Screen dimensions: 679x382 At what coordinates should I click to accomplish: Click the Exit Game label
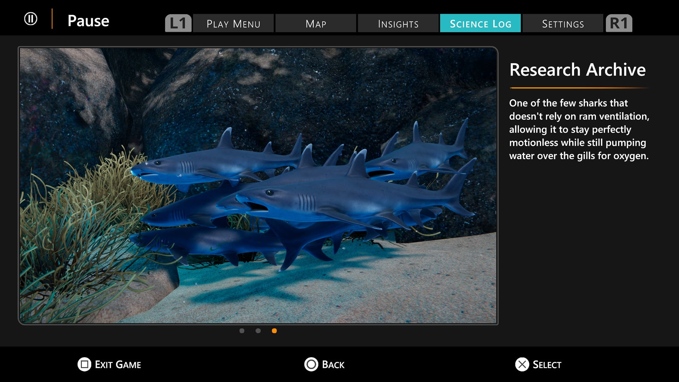click(x=118, y=365)
